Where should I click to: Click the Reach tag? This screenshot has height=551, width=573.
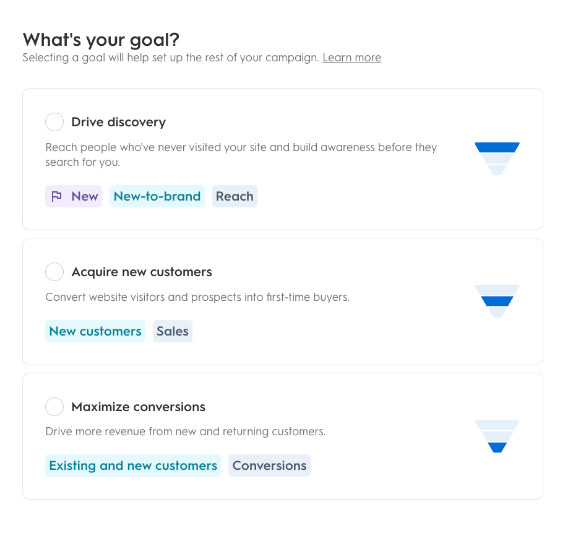(235, 196)
